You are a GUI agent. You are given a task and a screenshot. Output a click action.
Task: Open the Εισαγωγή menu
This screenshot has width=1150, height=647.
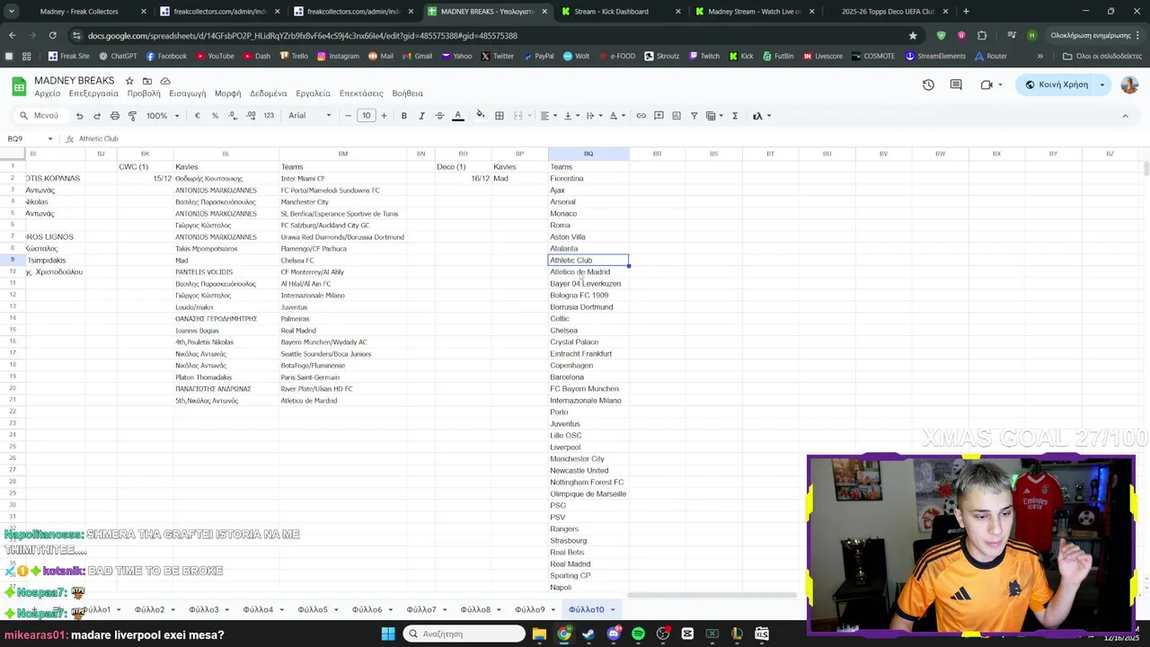pyautogui.click(x=188, y=93)
